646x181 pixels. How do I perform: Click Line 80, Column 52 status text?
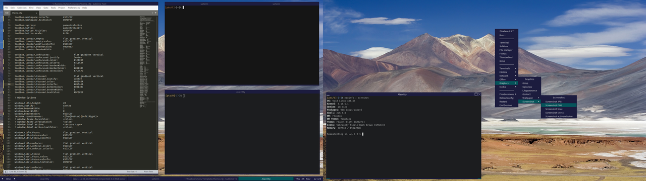(x=18, y=171)
